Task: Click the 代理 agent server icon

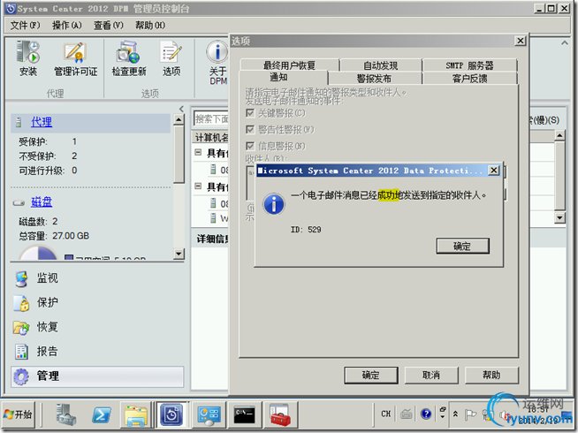Action: (19, 122)
